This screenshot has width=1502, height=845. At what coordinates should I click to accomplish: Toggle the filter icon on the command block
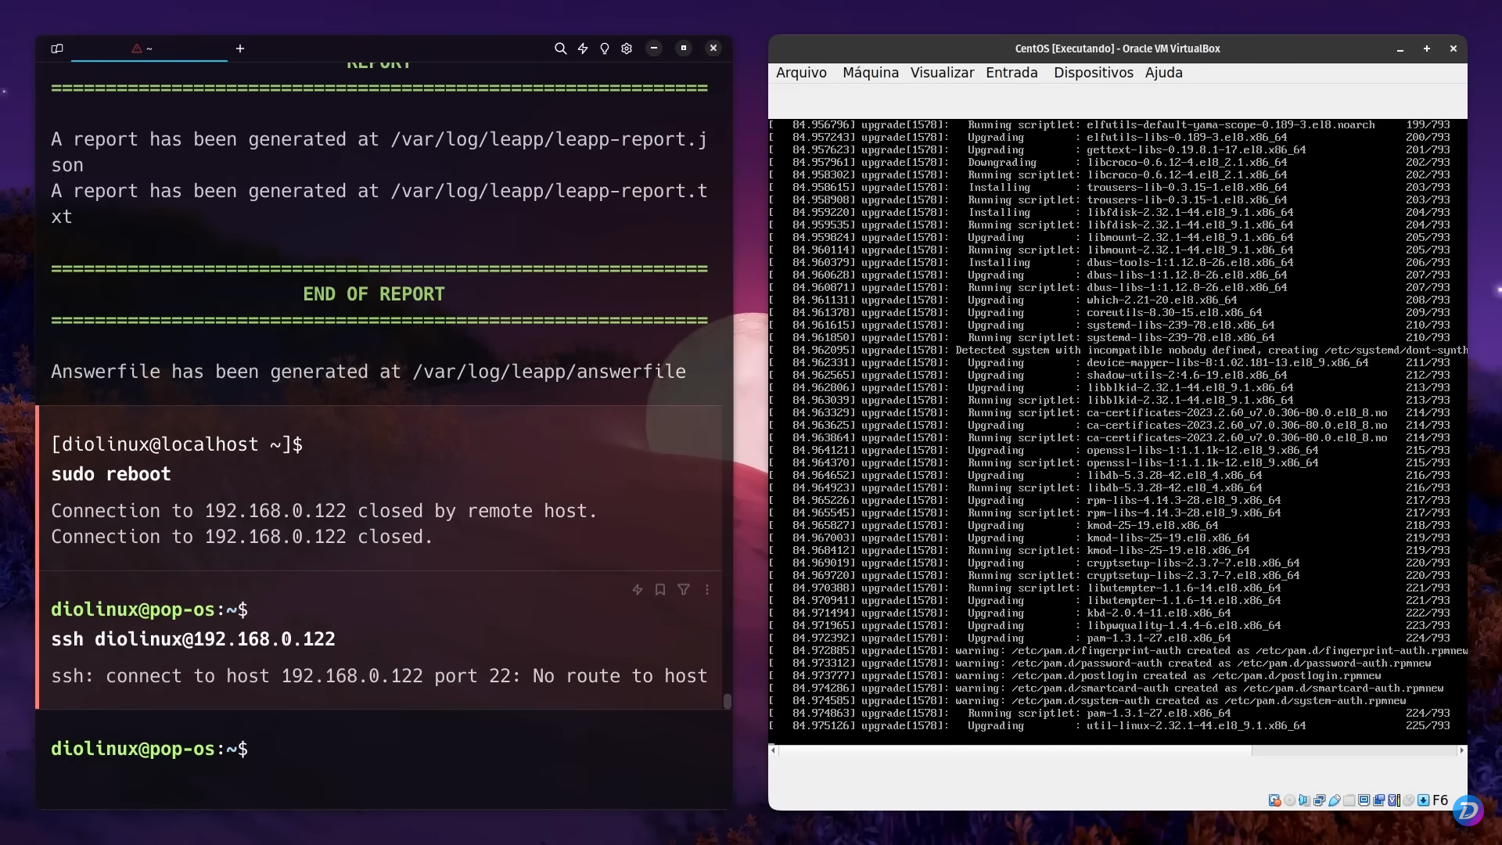click(684, 590)
